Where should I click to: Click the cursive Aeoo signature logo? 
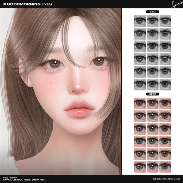point(177,5)
